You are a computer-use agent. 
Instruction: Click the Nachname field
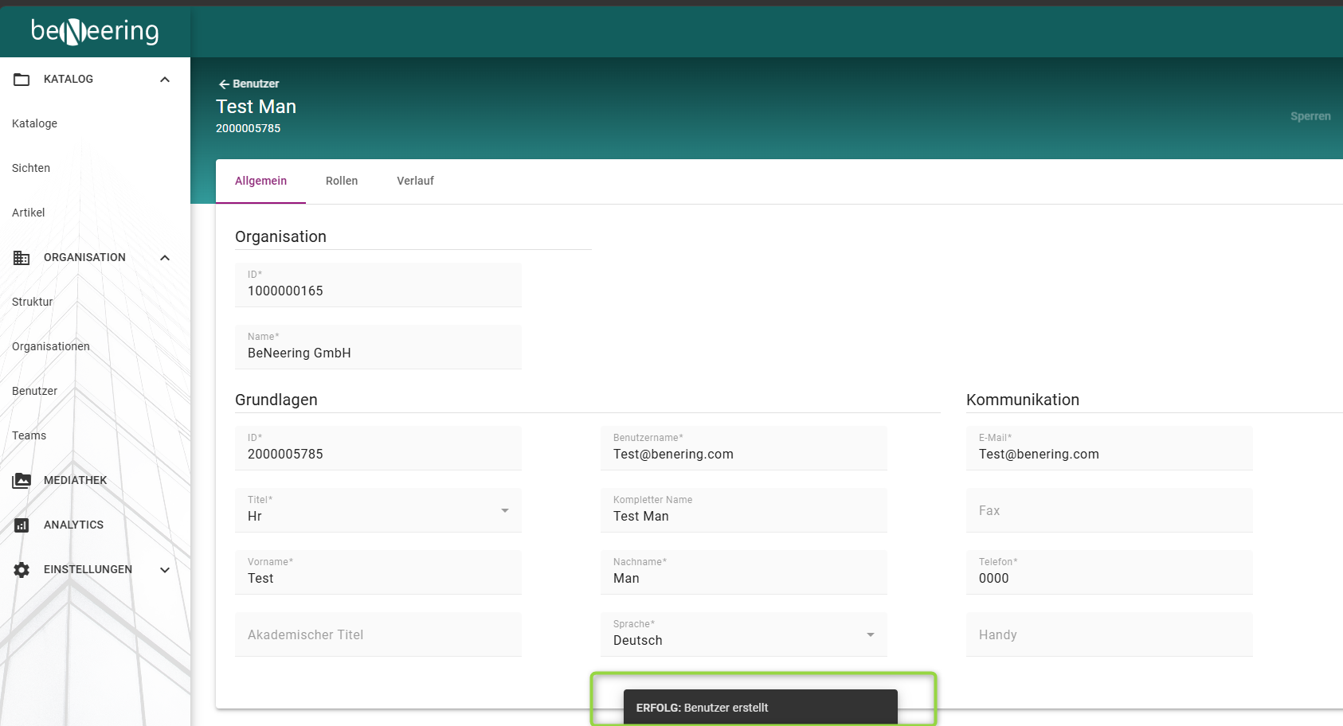(x=744, y=572)
